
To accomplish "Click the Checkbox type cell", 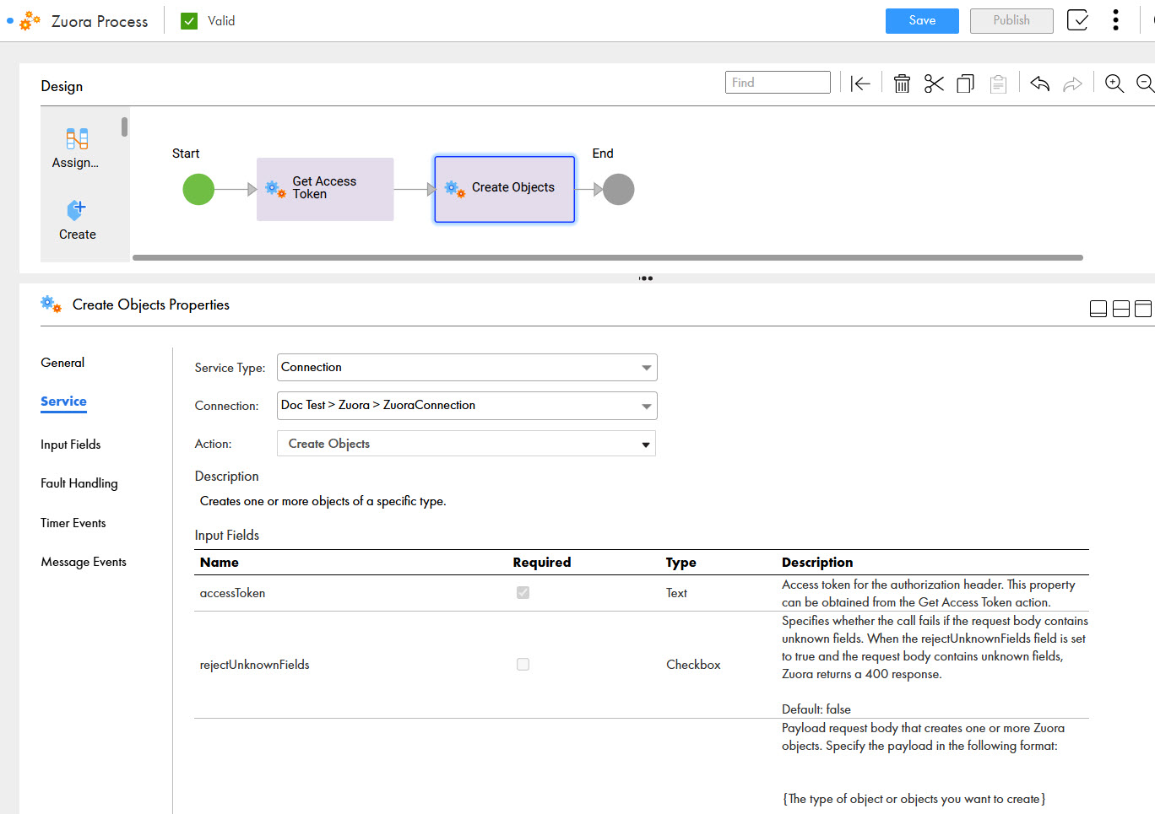I will (693, 665).
